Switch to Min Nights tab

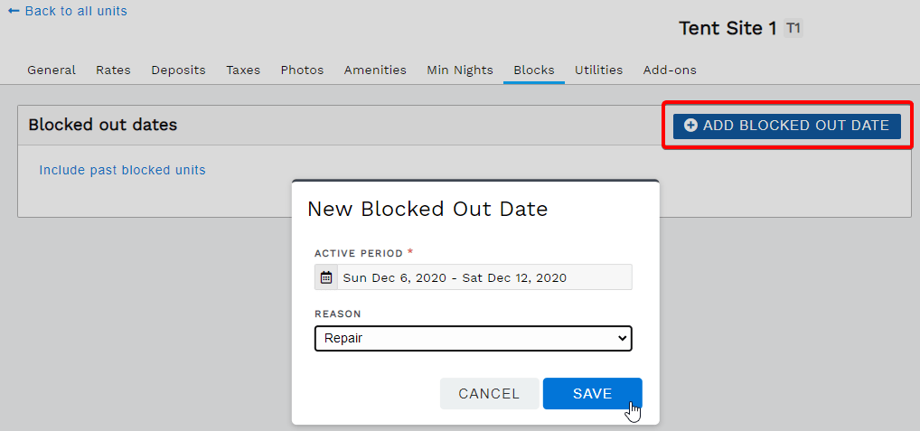click(x=460, y=70)
